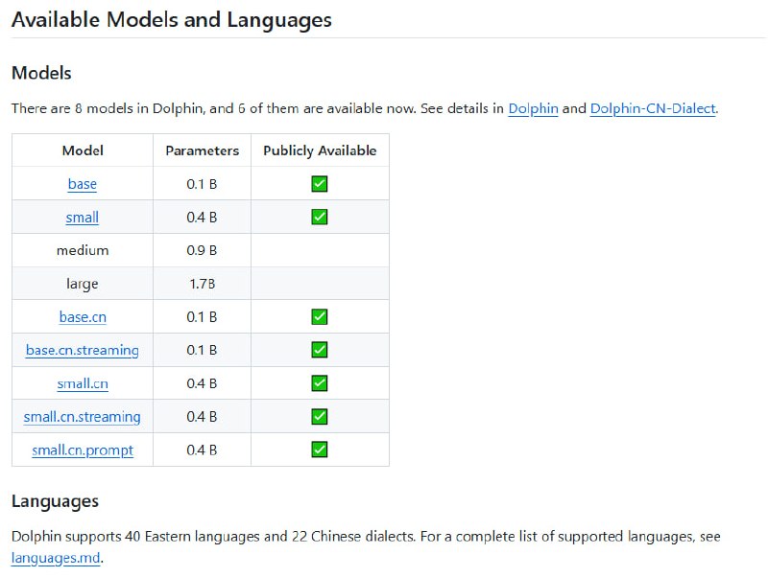Click green checkmark in small.cn.prompt row

(320, 449)
